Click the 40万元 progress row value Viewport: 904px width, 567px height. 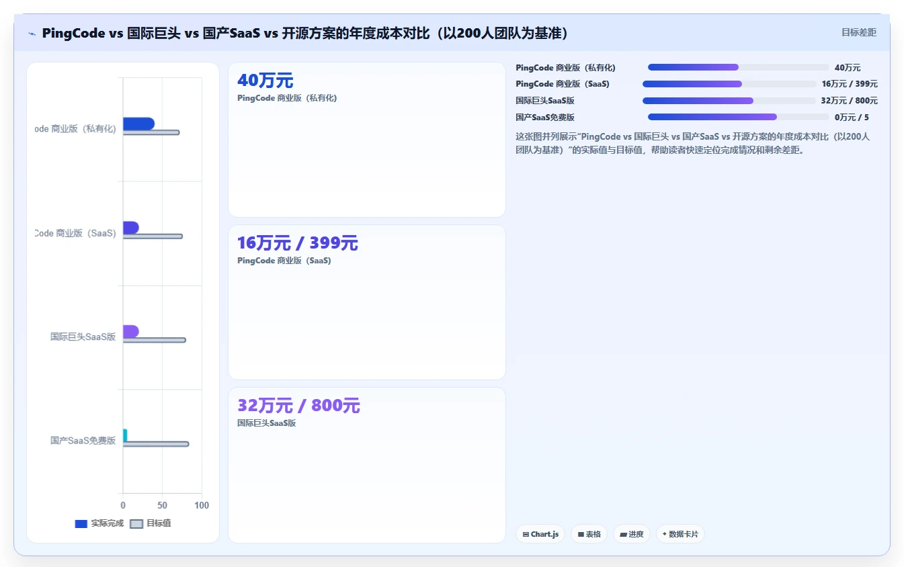coord(848,68)
